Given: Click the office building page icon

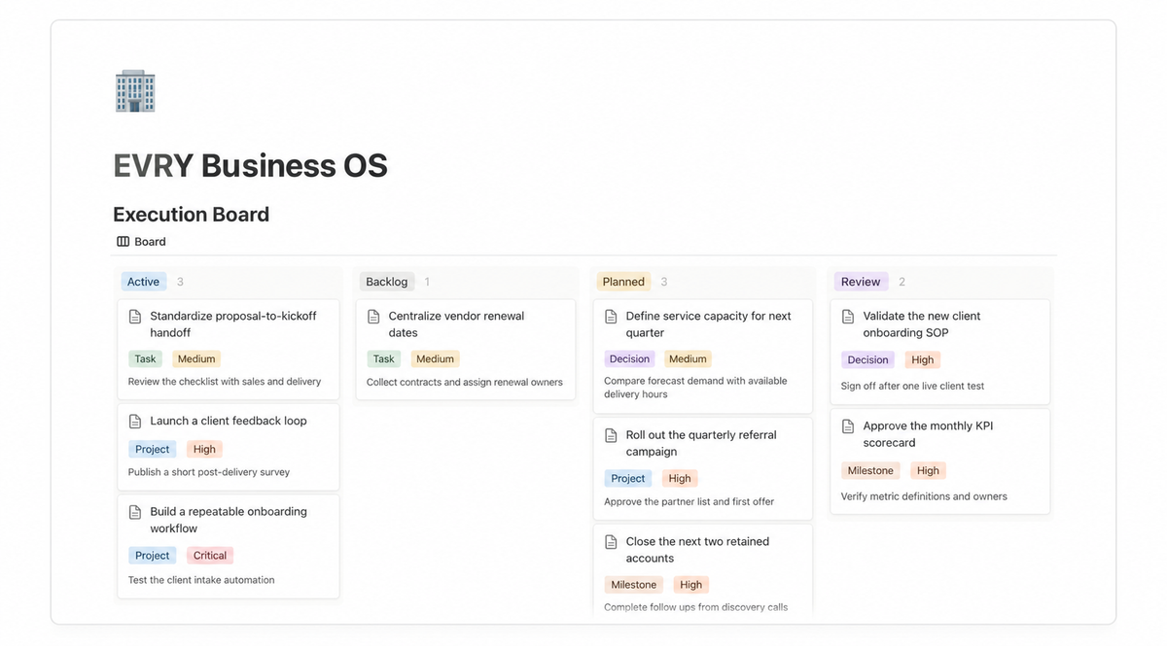Looking at the screenshot, I should tap(135, 91).
